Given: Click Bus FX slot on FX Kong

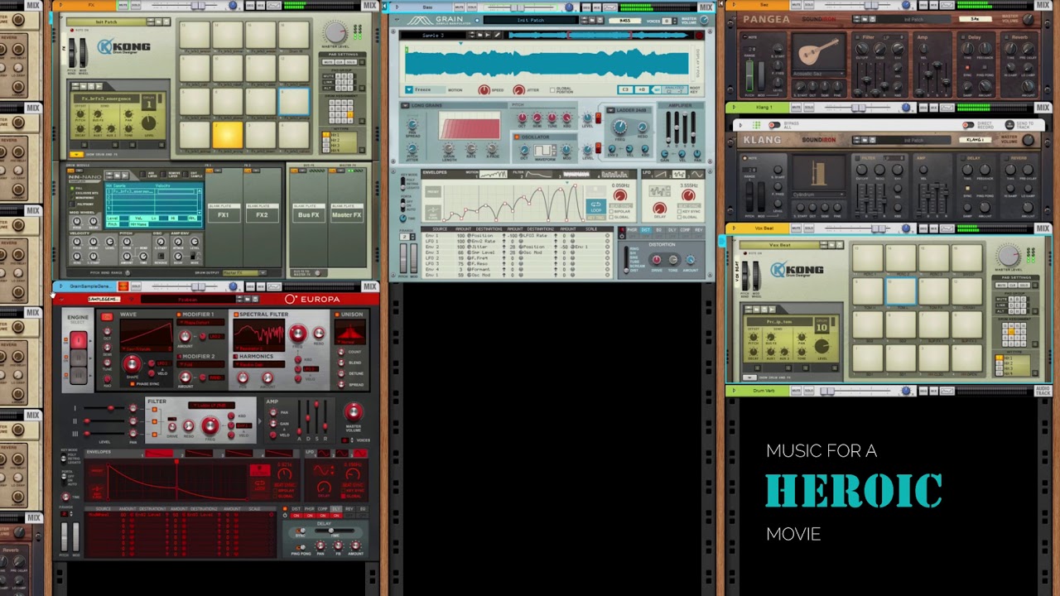Looking at the screenshot, I should click(x=308, y=213).
